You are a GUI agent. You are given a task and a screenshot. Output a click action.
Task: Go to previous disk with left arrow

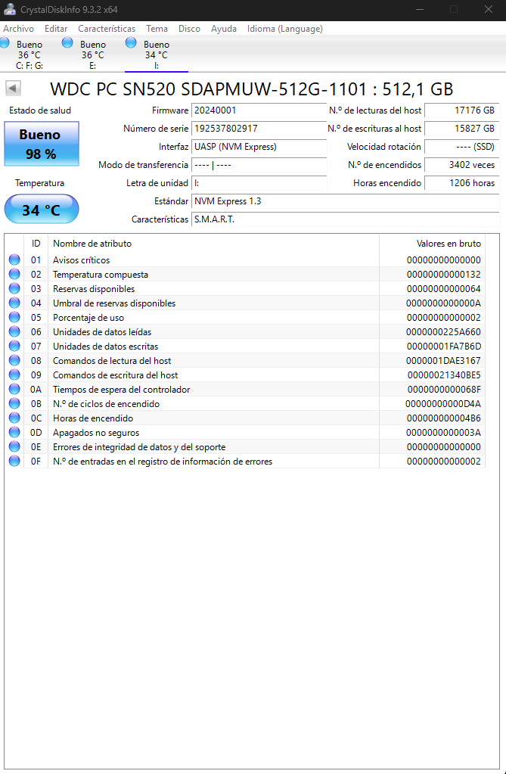click(x=14, y=89)
